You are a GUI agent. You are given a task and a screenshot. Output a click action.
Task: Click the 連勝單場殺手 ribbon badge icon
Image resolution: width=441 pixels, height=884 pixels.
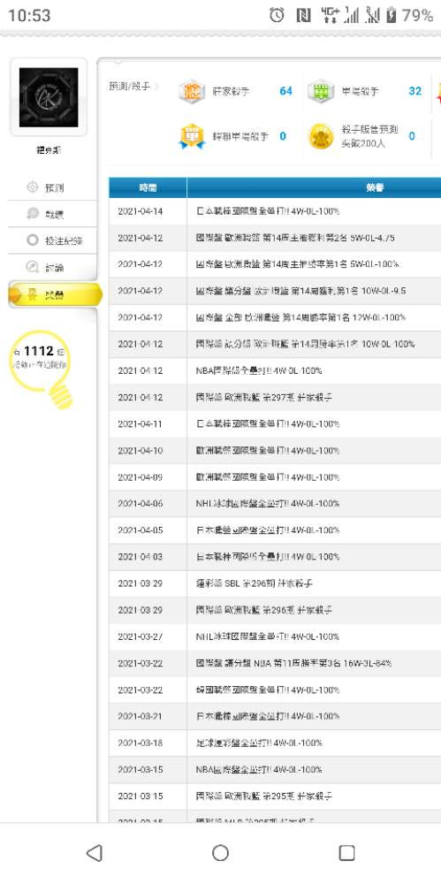(x=192, y=136)
